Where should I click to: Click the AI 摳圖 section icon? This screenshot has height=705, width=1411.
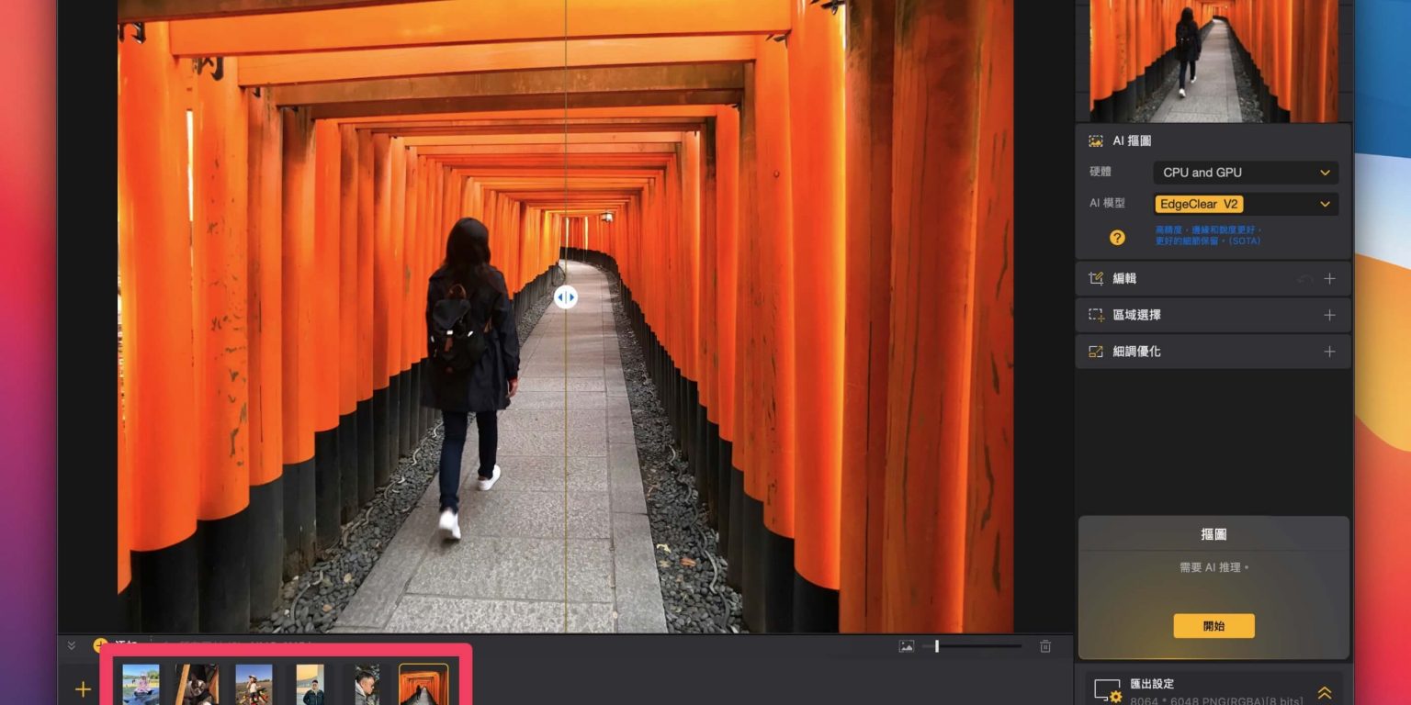[x=1096, y=141]
